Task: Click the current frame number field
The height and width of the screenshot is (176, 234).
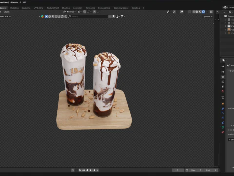Action: [178, 170]
